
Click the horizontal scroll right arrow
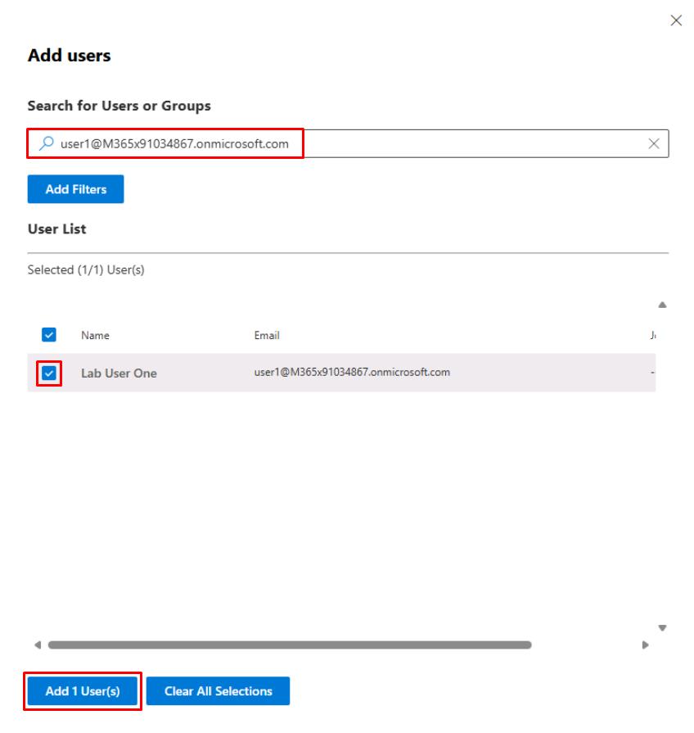point(645,645)
